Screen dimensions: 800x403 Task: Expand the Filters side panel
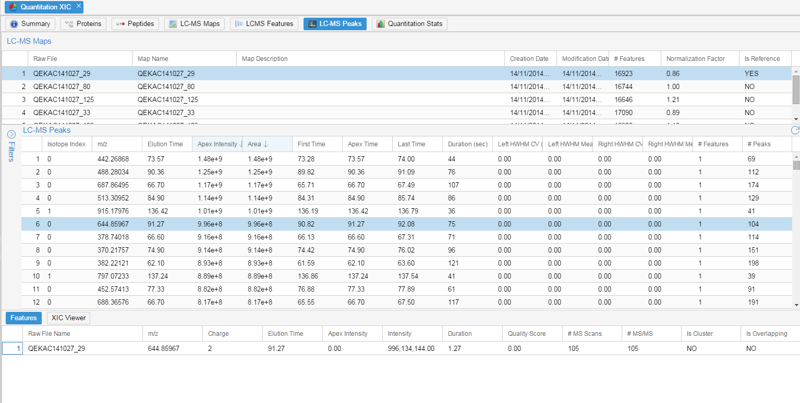coord(11,135)
